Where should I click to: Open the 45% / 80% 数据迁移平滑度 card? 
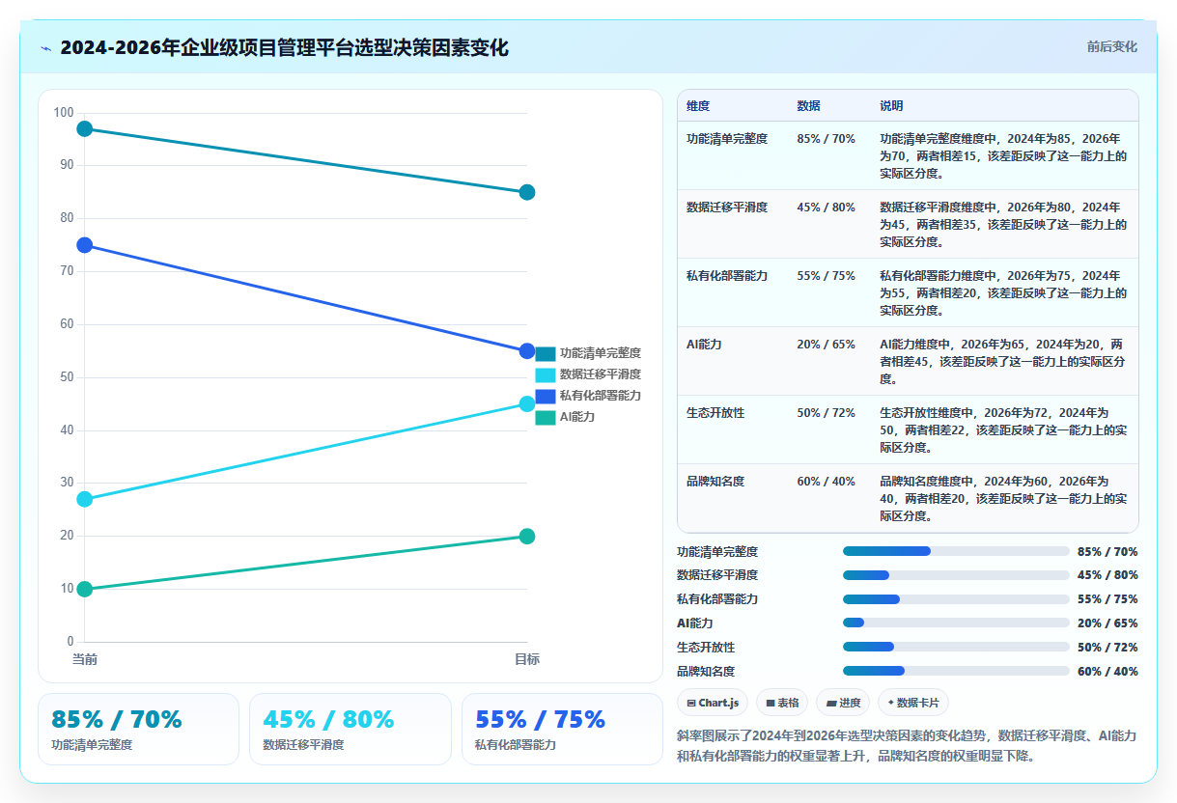pos(350,729)
